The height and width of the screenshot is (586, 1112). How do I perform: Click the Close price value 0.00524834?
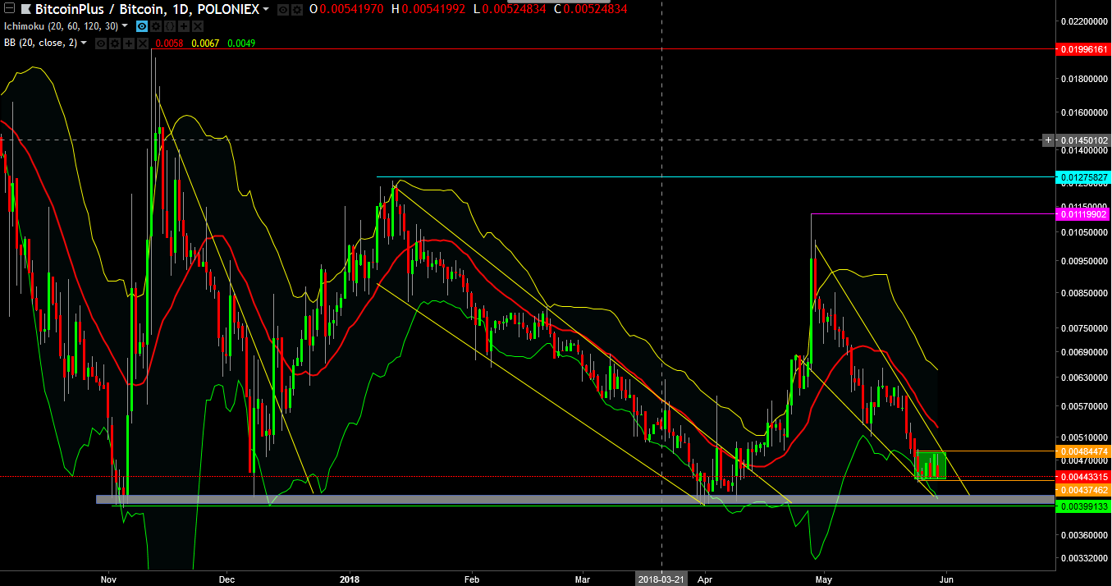click(x=596, y=9)
